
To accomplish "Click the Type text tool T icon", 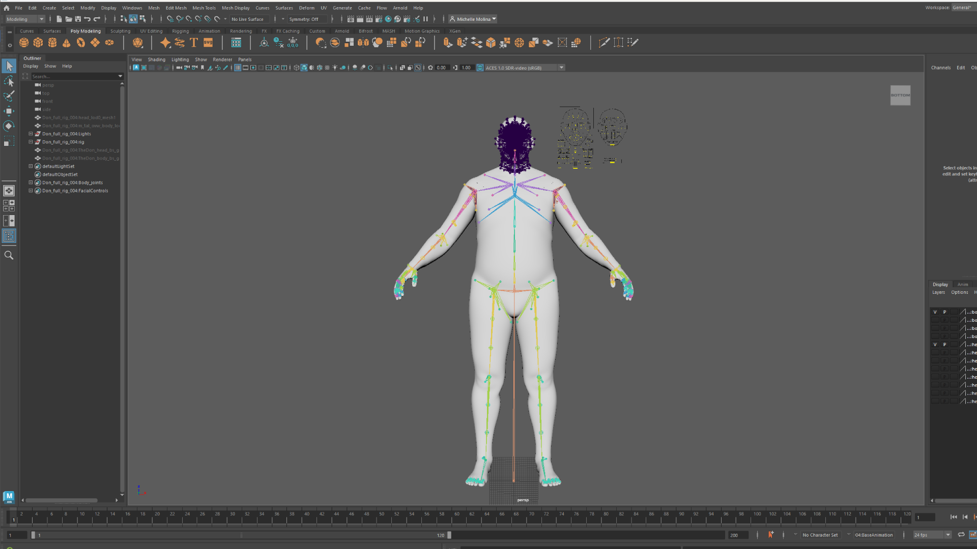I will 194,43.
